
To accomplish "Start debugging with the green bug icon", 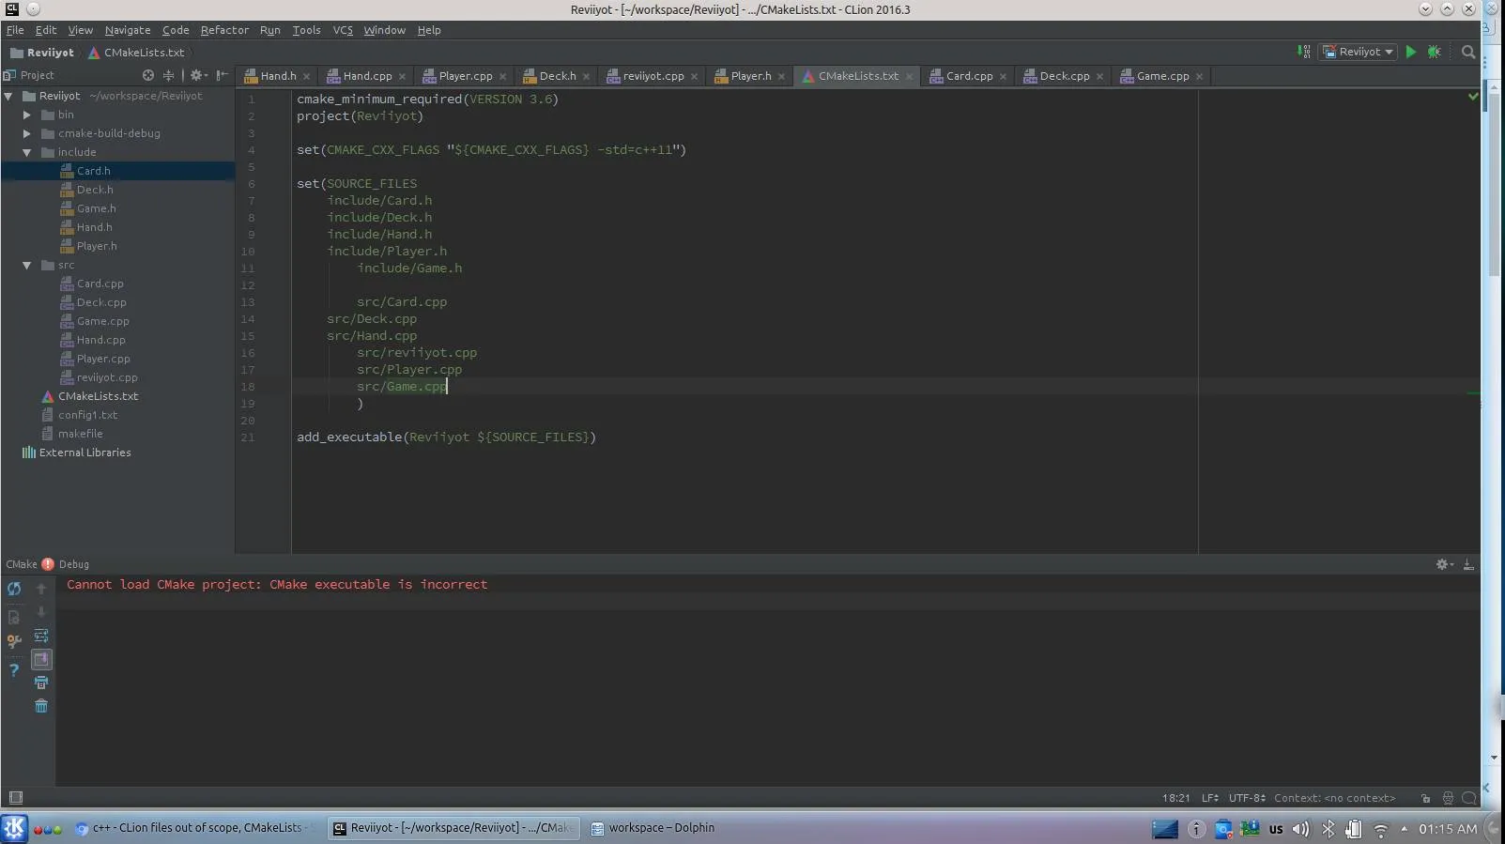I will 1434,52.
